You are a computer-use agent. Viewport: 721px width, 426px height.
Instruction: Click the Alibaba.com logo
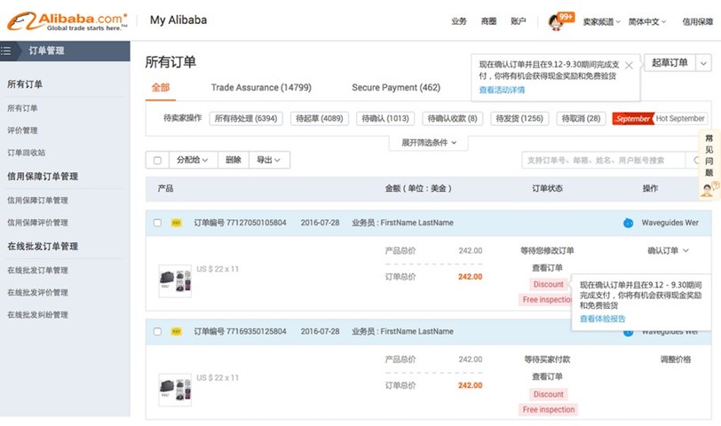(67, 21)
